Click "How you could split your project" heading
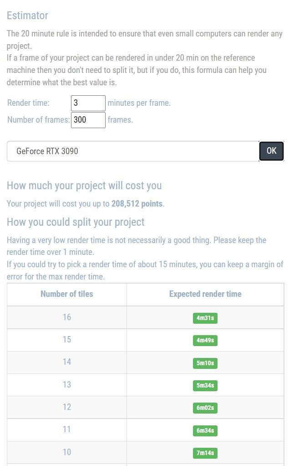This screenshot has width=289, height=466. [76, 222]
